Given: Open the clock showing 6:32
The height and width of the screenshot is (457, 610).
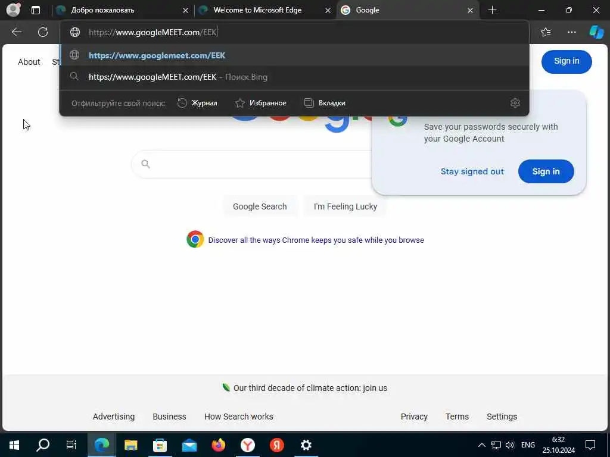Looking at the screenshot, I should [559, 445].
